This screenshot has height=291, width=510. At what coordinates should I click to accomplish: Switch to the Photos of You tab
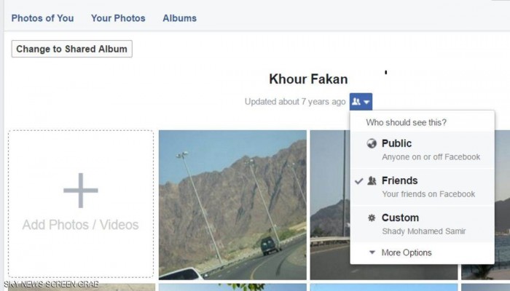[x=42, y=18]
